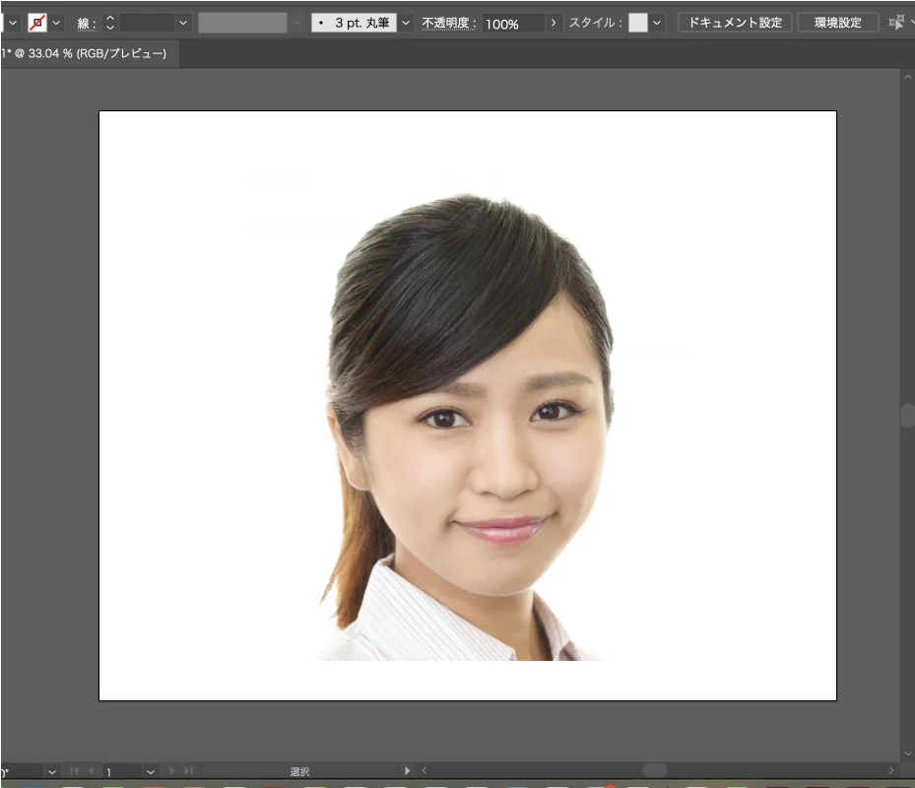
Task: Click the 環境設定 button
Action: coord(837,23)
